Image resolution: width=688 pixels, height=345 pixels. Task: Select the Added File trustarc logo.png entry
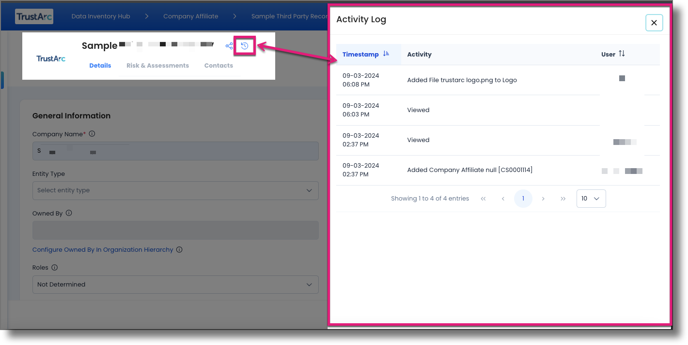[x=498, y=80]
